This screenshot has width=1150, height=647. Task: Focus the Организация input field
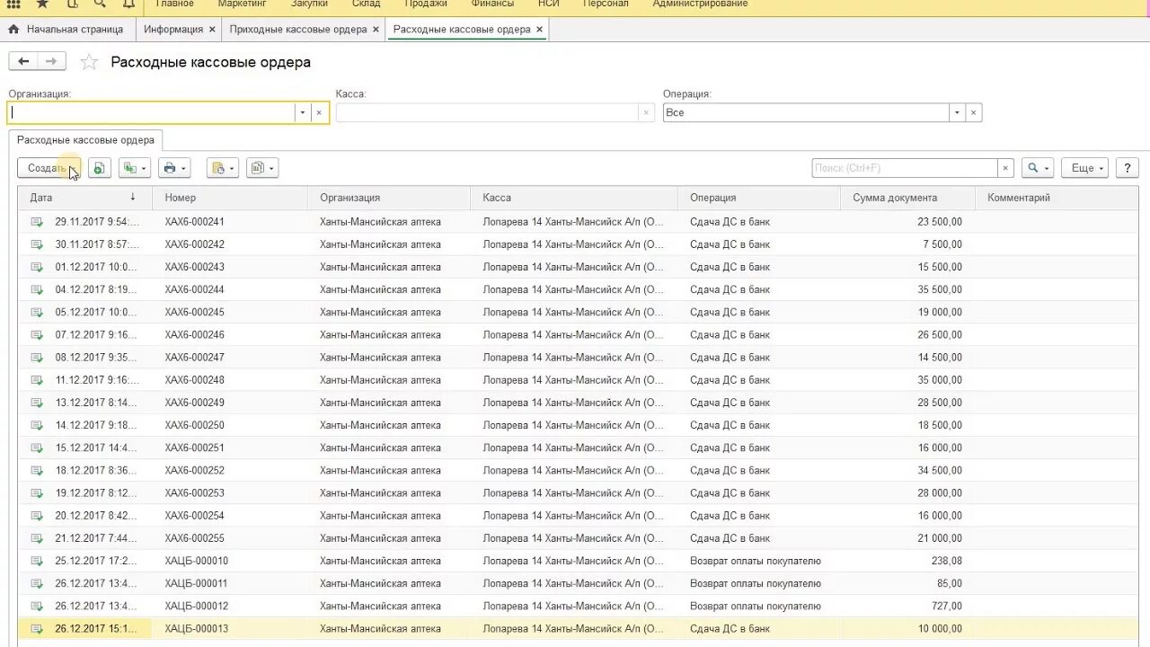click(x=152, y=112)
